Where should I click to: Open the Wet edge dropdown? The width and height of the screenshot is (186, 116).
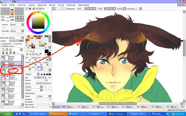pos(16,31)
